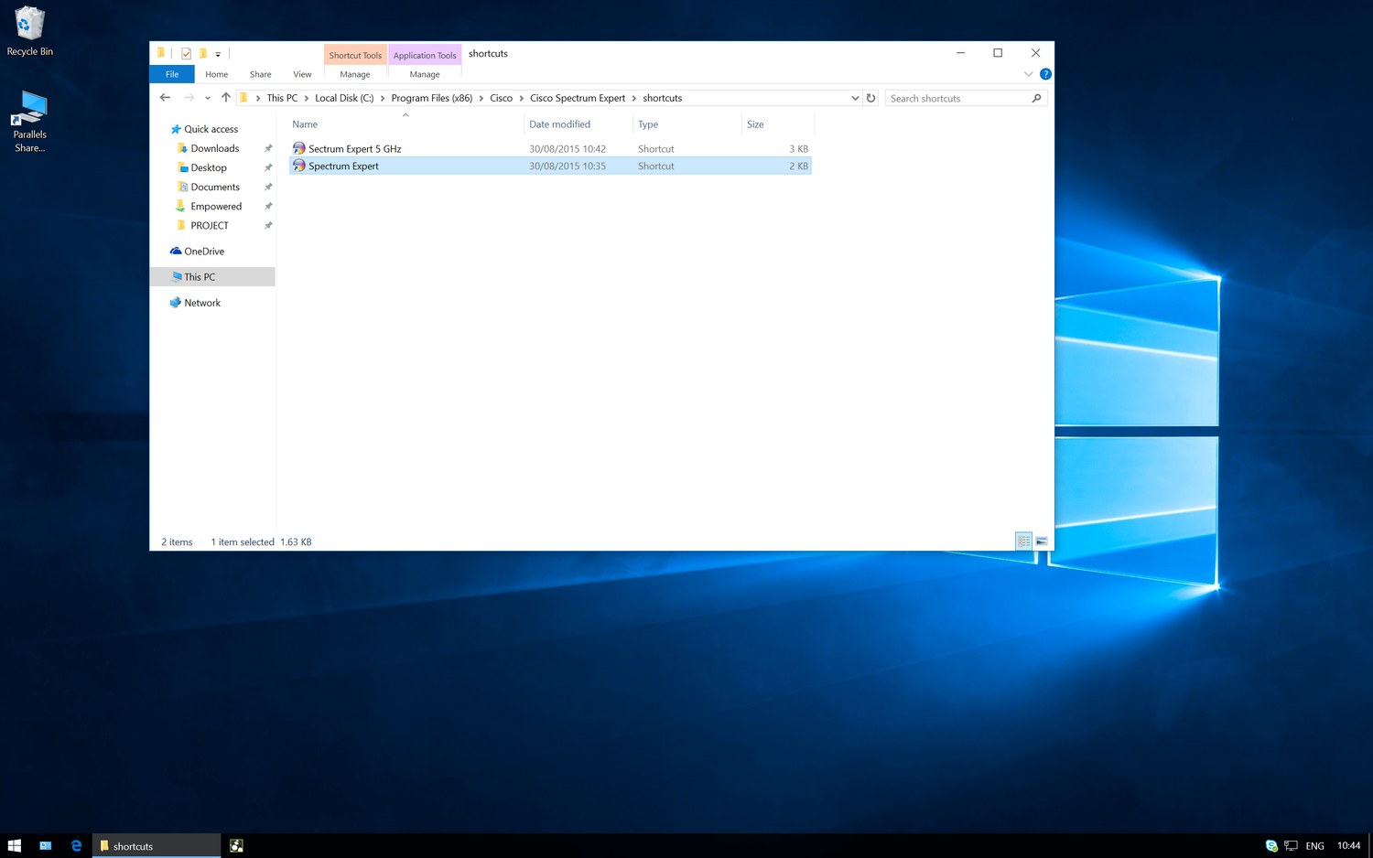Select the Parallels Shared Folders desktop icon
The height and width of the screenshot is (858, 1373).
(29, 121)
